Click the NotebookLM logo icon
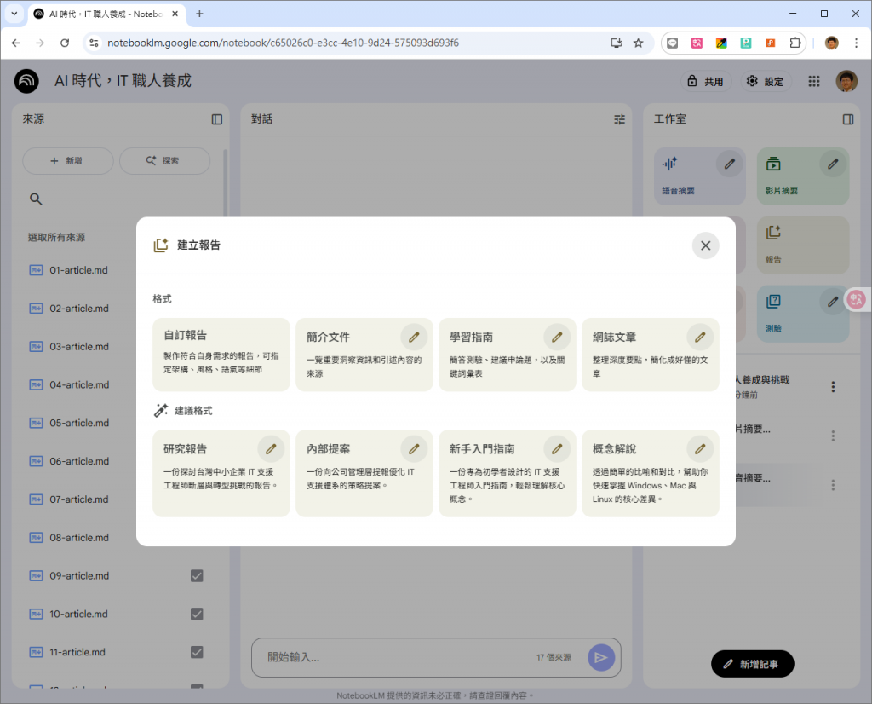The height and width of the screenshot is (704, 872). click(x=26, y=81)
